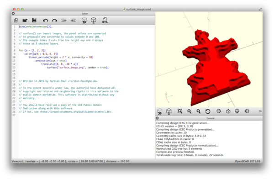Viewport: 274px width, 179px height.
Task: Click the 'Total rendering time' console line
Action: pos(190,155)
